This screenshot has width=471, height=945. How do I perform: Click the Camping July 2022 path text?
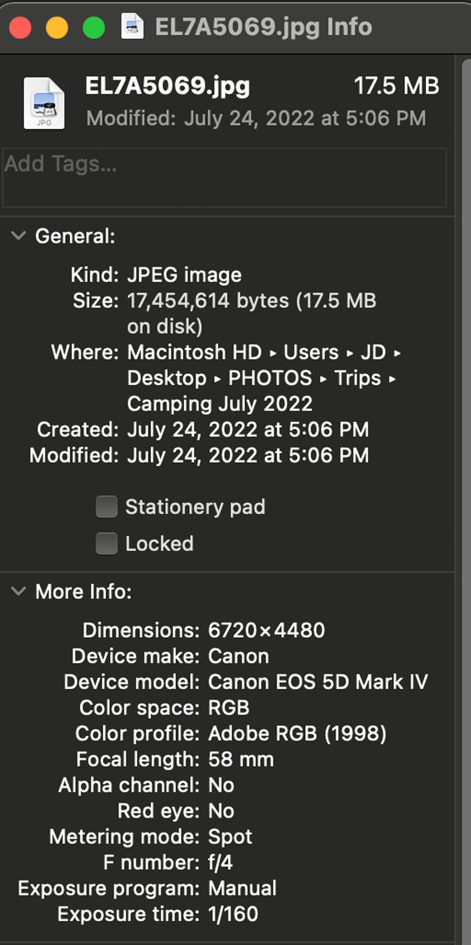tap(220, 404)
